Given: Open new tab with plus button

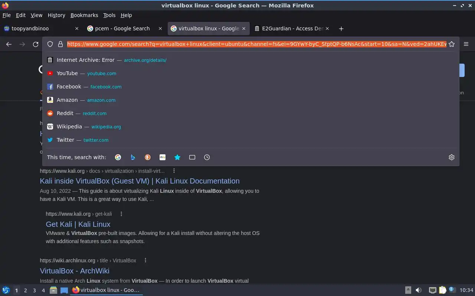Looking at the screenshot, I should pyautogui.click(x=341, y=28).
